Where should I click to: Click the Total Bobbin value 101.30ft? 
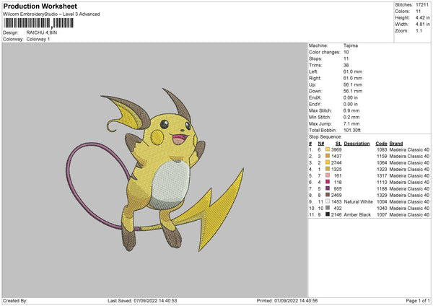352,130
